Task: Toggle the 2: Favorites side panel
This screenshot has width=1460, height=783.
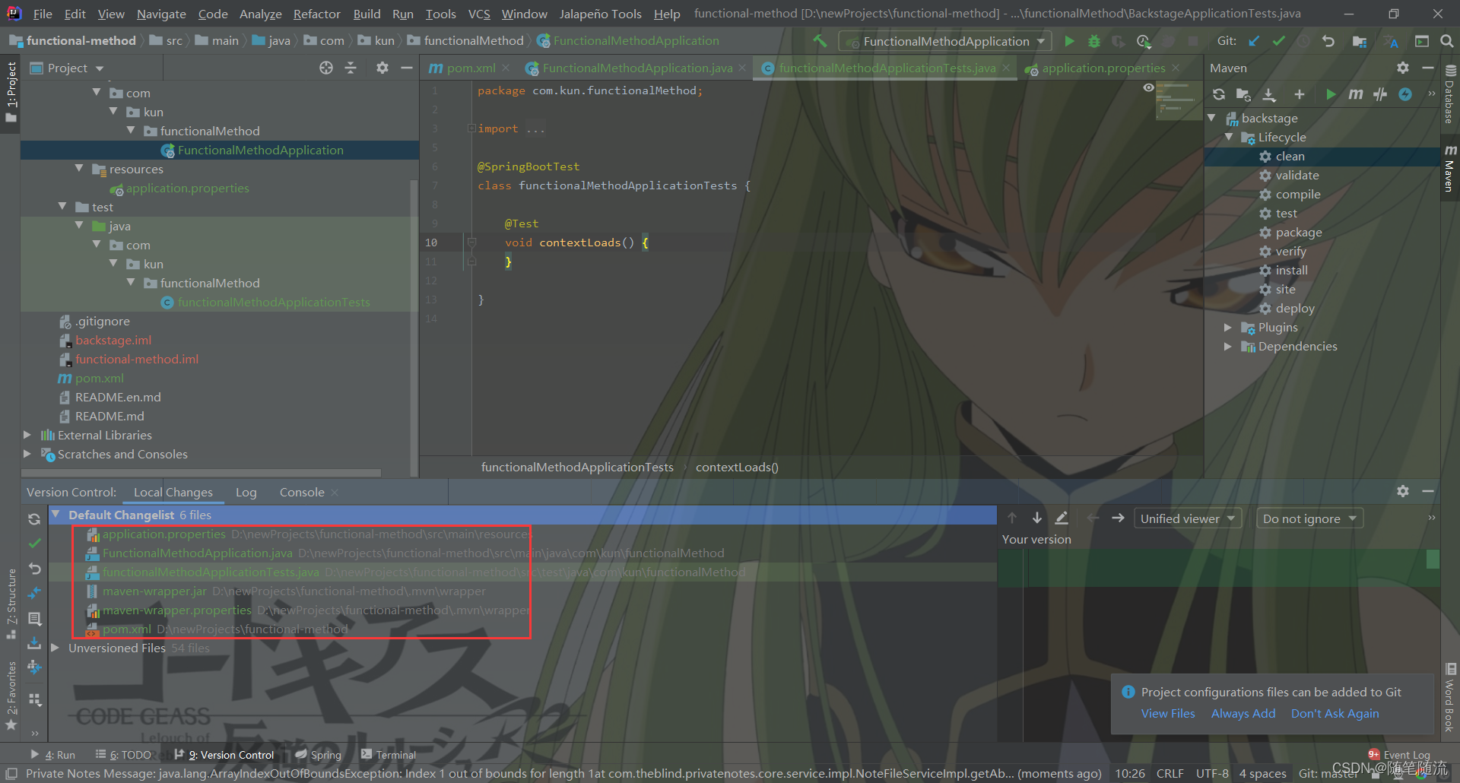Action: (11, 696)
